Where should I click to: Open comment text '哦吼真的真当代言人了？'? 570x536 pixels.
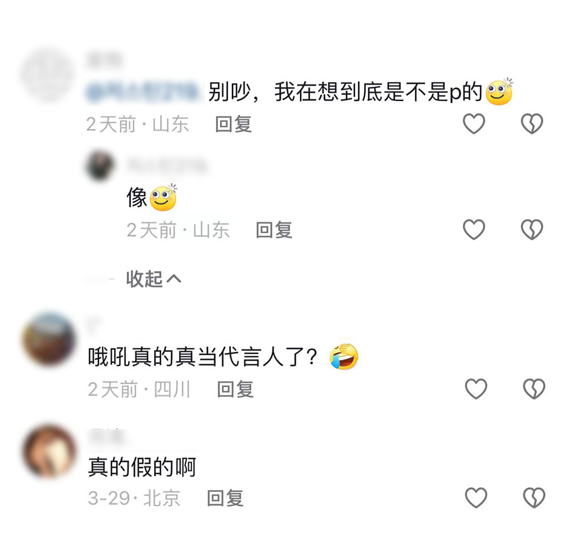pos(203,357)
